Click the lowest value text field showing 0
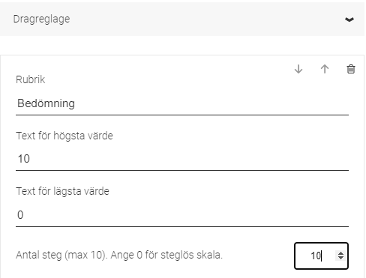The image size is (366, 278). coord(182,215)
